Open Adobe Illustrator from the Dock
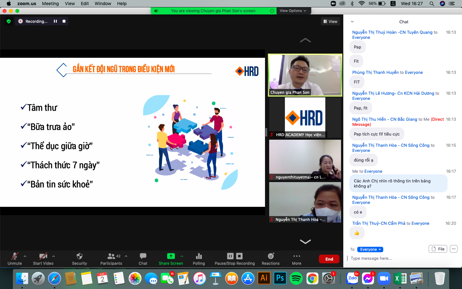Viewport: 462px width, 289px height. pyautogui.click(x=264, y=278)
